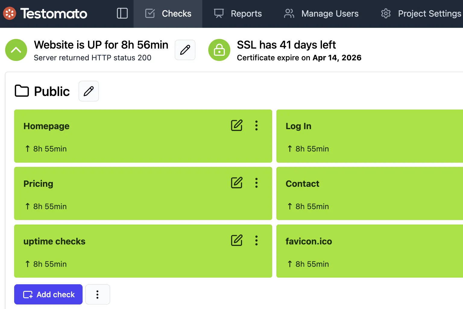
Task: Switch to the Reports tab
Action: tap(238, 13)
